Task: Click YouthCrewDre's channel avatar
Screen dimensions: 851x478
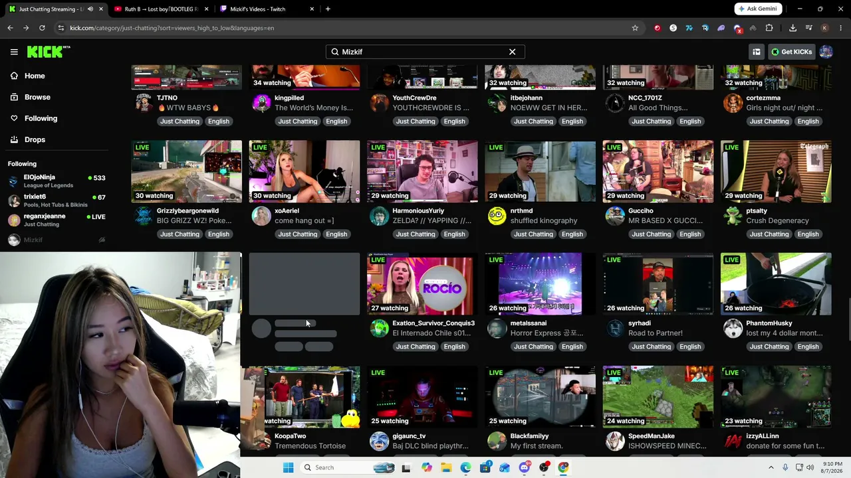Action: (379, 103)
